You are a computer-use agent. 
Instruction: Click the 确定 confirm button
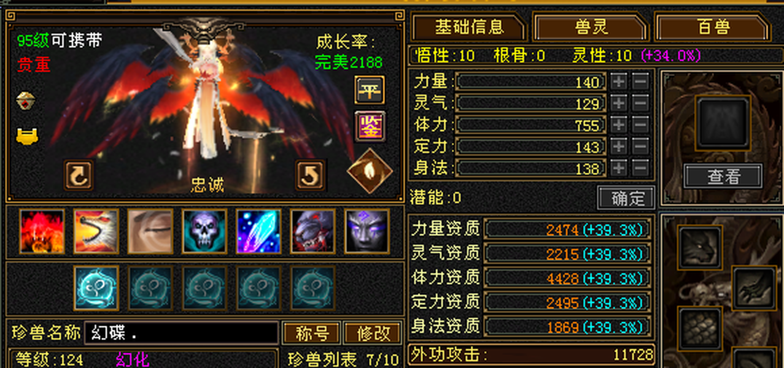(x=626, y=197)
